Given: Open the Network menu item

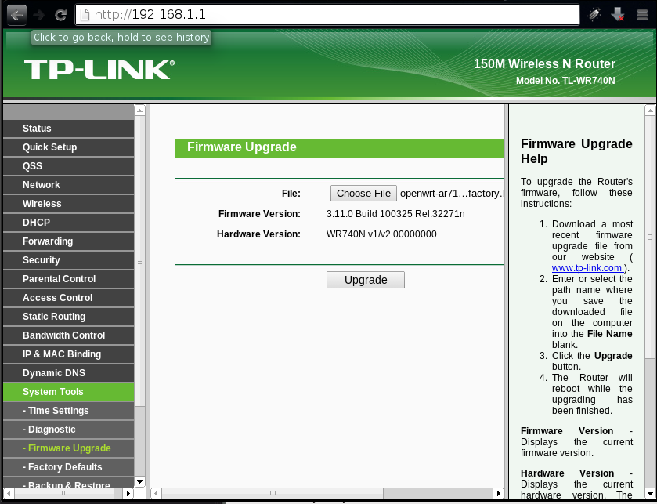Looking at the screenshot, I should 68,185.
